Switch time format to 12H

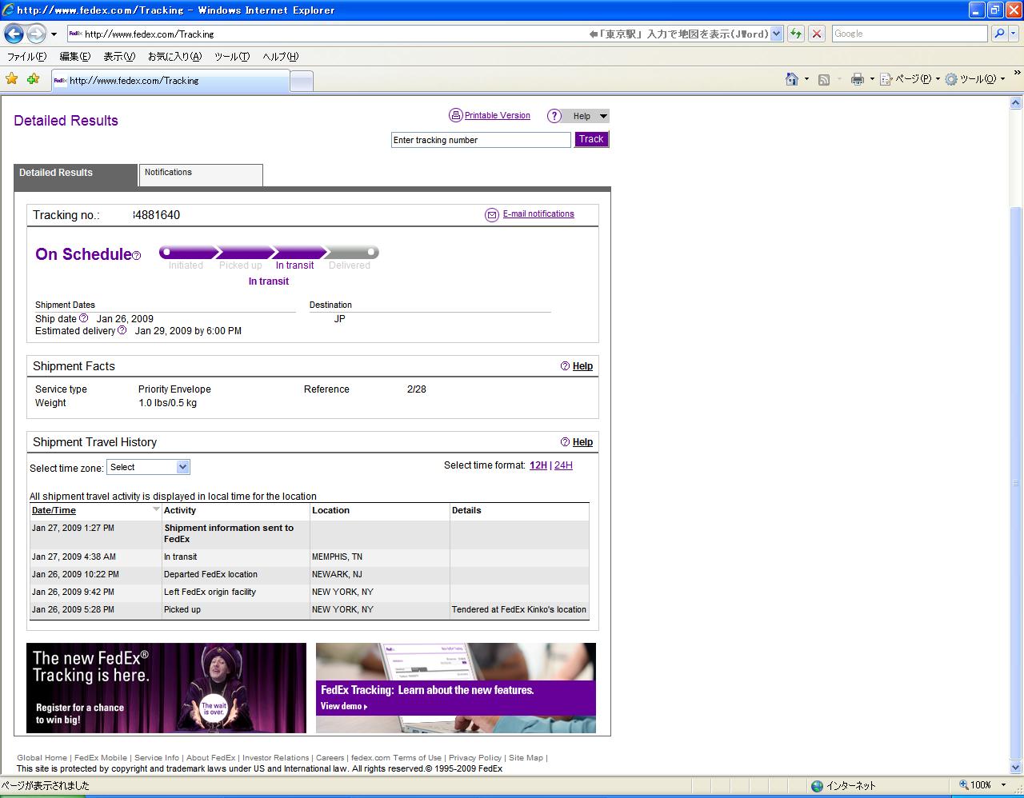coord(538,465)
